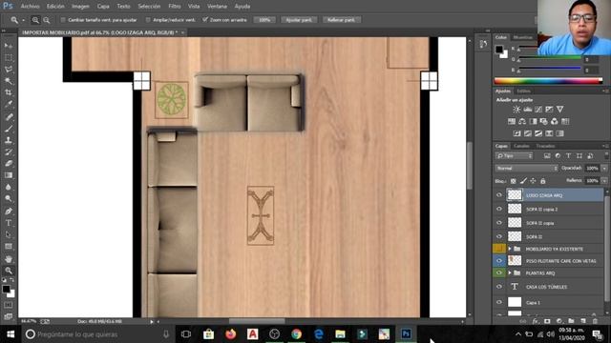The height and width of the screenshot is (343, 611).
Task: Switch to the Trazados tab
Action: coord(545,146)
